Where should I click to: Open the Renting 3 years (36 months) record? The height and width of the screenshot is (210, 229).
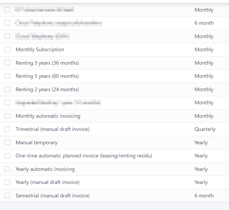pyautogui.click(x=47, y=63)
